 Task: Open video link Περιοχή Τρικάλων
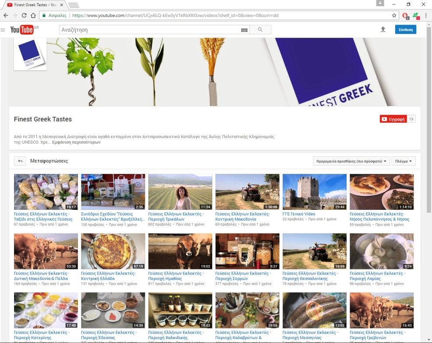point(176,216)
